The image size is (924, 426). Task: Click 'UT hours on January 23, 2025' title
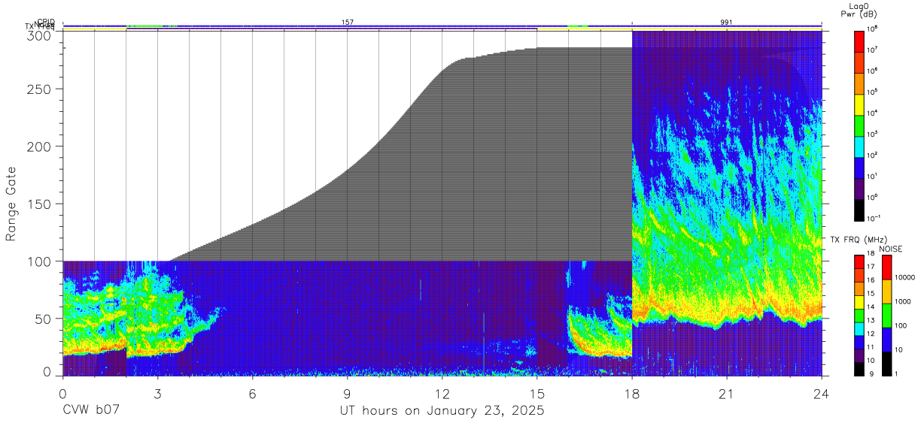point(441,411)
